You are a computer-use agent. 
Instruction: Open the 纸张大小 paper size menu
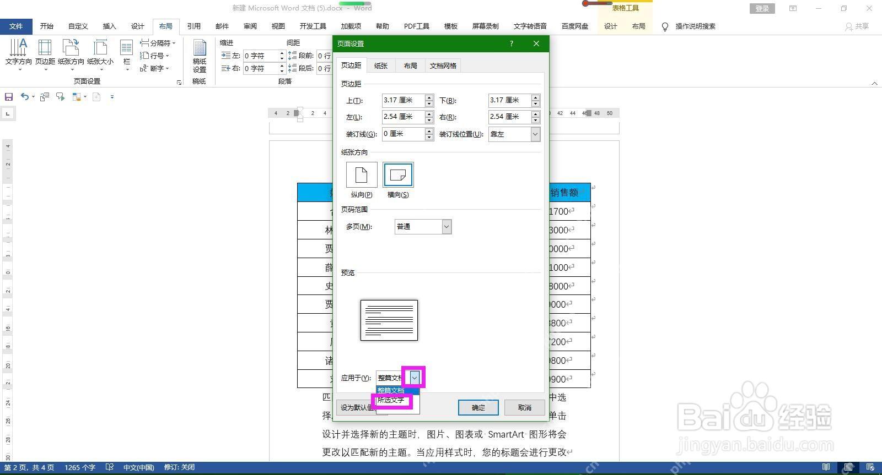(100, 54)
